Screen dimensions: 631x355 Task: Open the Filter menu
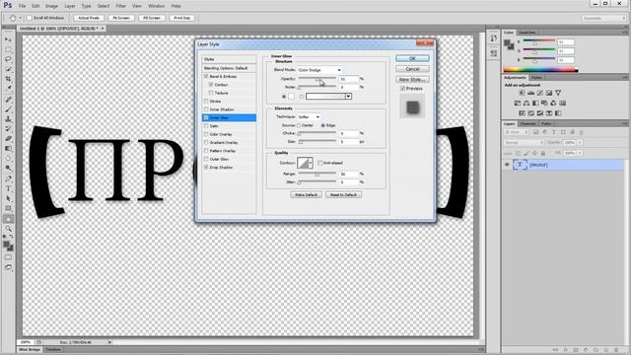pos(120,6)
